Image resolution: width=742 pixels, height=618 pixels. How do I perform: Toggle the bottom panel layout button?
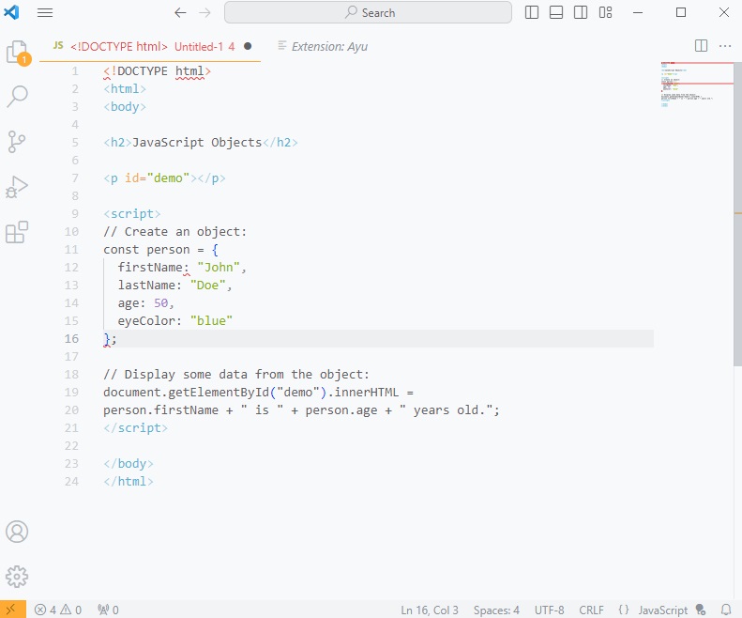coord(556,13)
